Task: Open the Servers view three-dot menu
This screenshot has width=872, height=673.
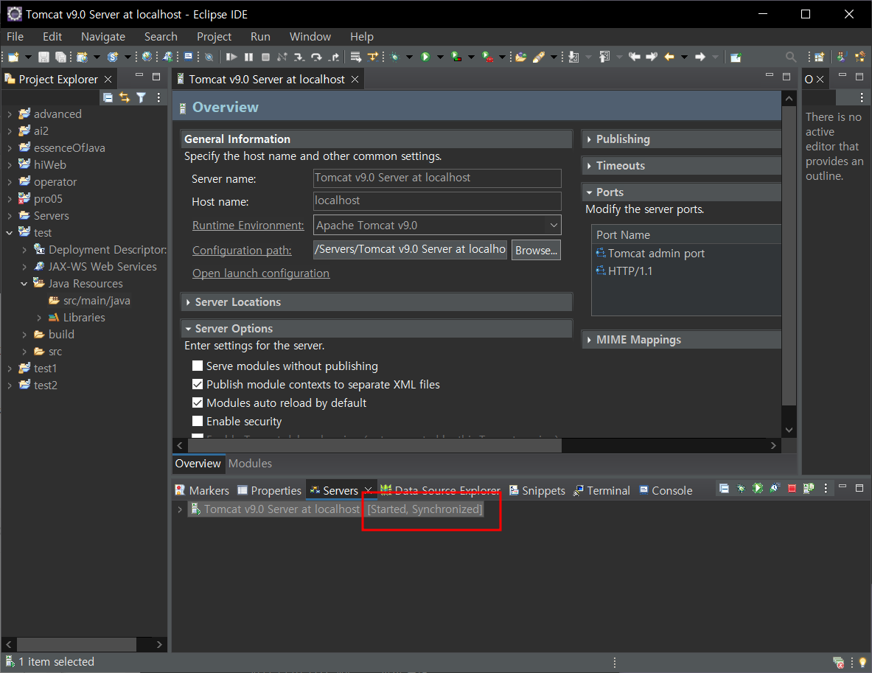Action: click(x=826, y=488)
